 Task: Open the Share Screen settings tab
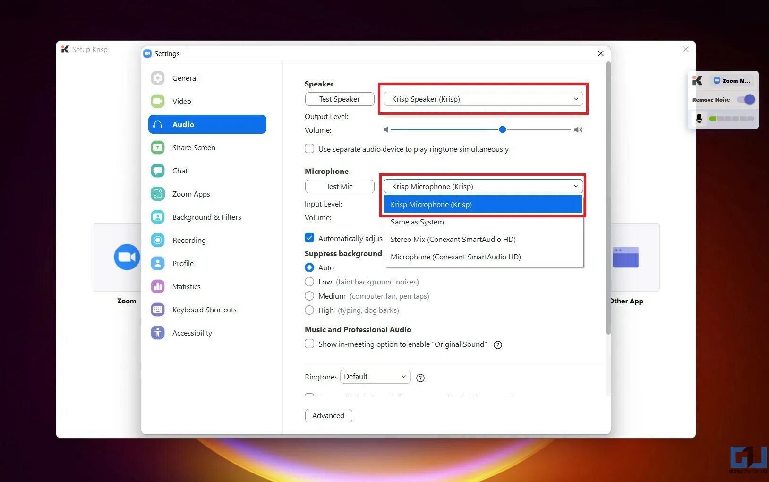207,147
